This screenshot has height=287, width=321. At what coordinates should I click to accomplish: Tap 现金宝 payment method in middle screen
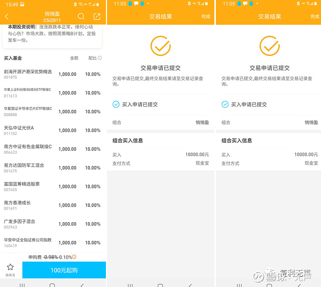click(x=202, y=163)
